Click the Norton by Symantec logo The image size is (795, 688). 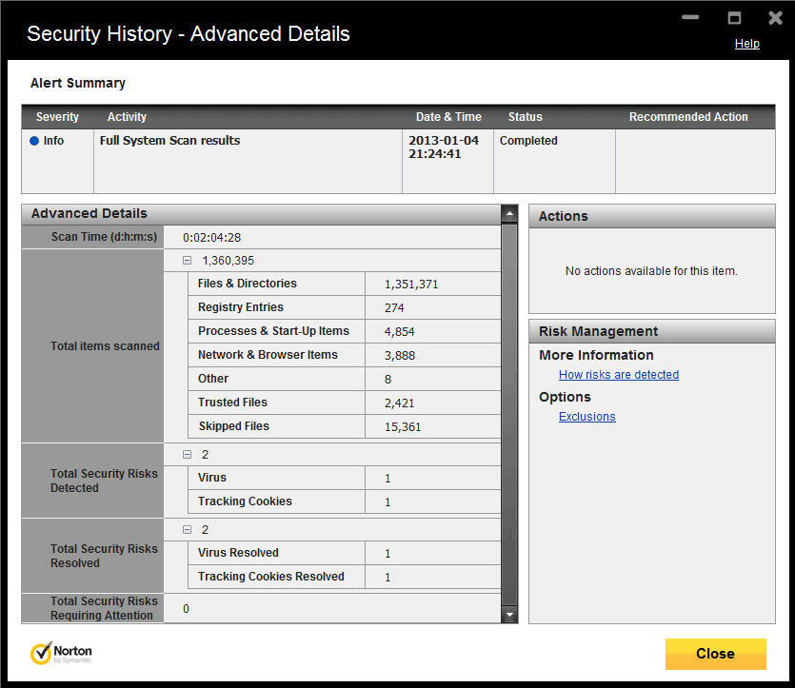(61, 653)
